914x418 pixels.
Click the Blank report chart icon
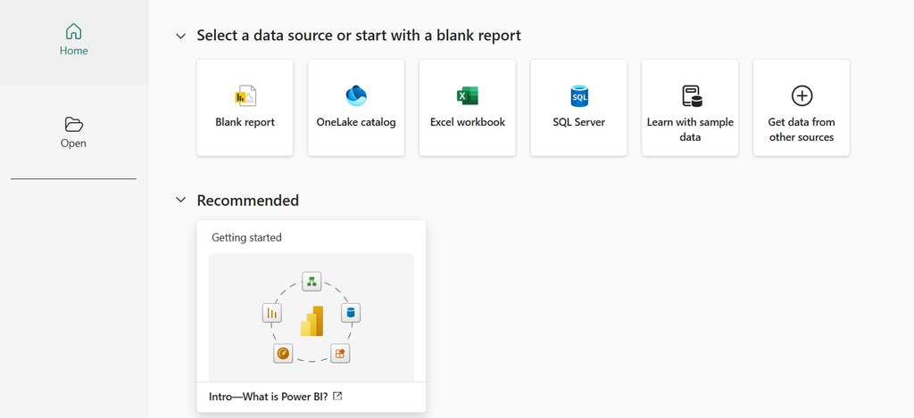(x=245, y=95)
